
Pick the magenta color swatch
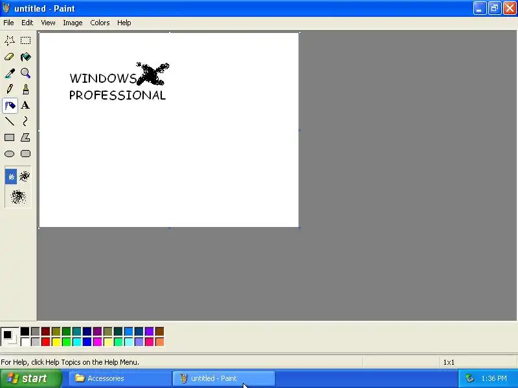(x=98, y=341)
